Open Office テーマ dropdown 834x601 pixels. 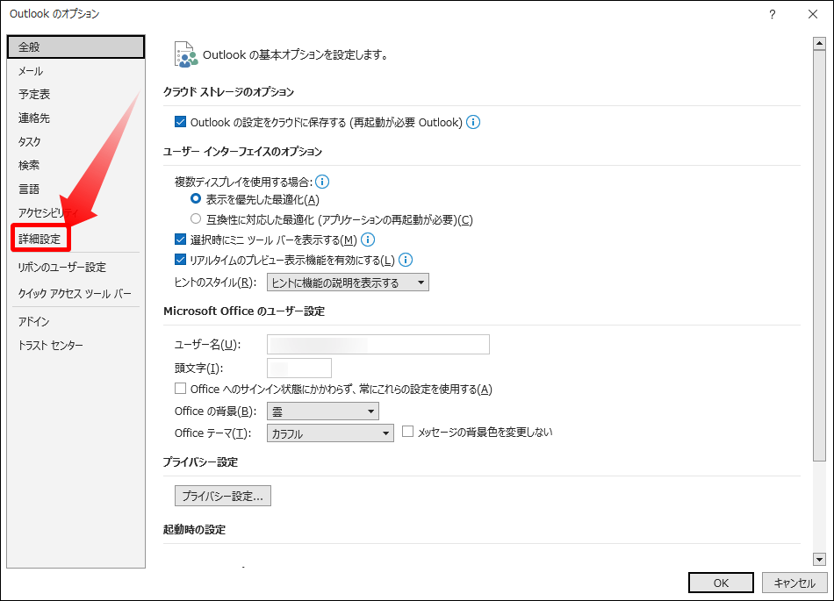click(330, 433)
